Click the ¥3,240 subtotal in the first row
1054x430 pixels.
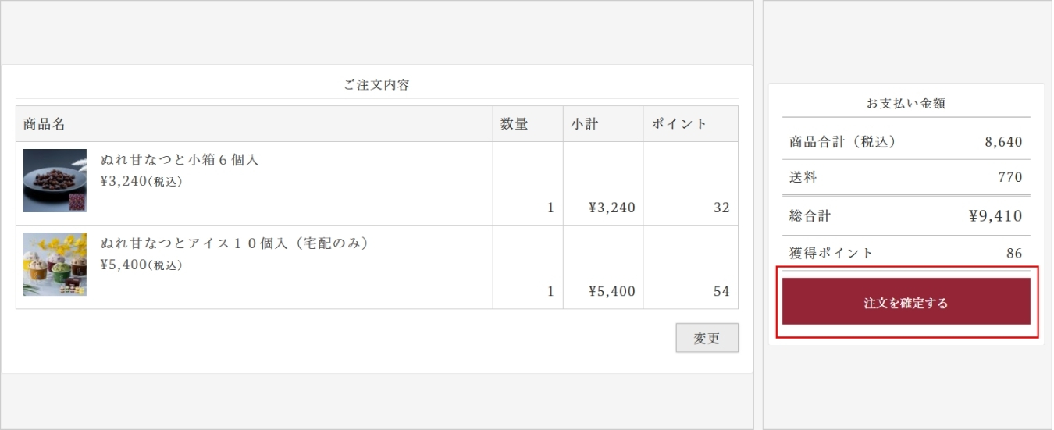point(611,208)
